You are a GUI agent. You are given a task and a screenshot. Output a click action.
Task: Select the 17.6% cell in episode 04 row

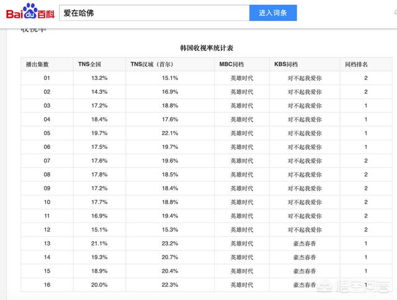pyautogui.click(x=170, y=120)
